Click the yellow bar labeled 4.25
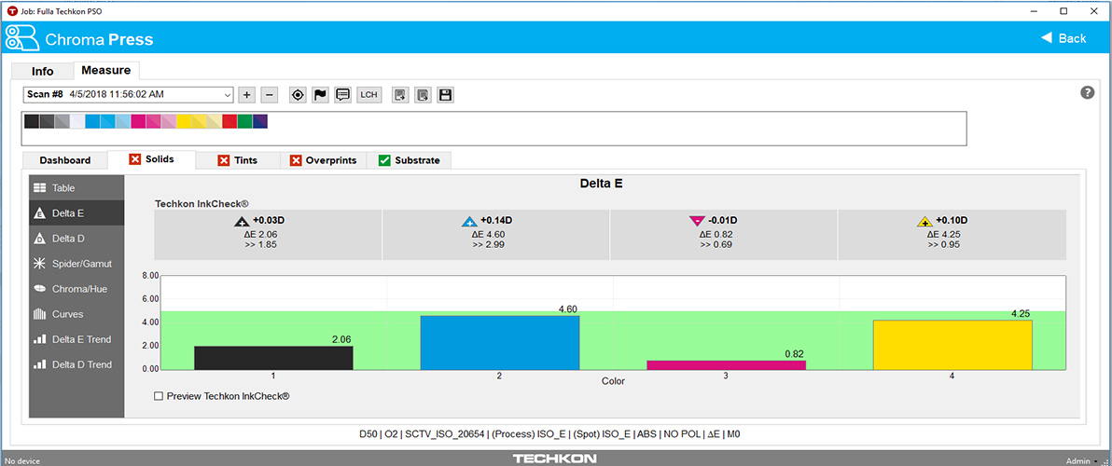Image resolution: width=1112 pixels, height=466 pixels. pos(952,345)
